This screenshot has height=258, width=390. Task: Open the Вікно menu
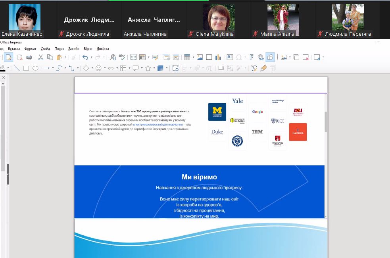pos(88,49)
